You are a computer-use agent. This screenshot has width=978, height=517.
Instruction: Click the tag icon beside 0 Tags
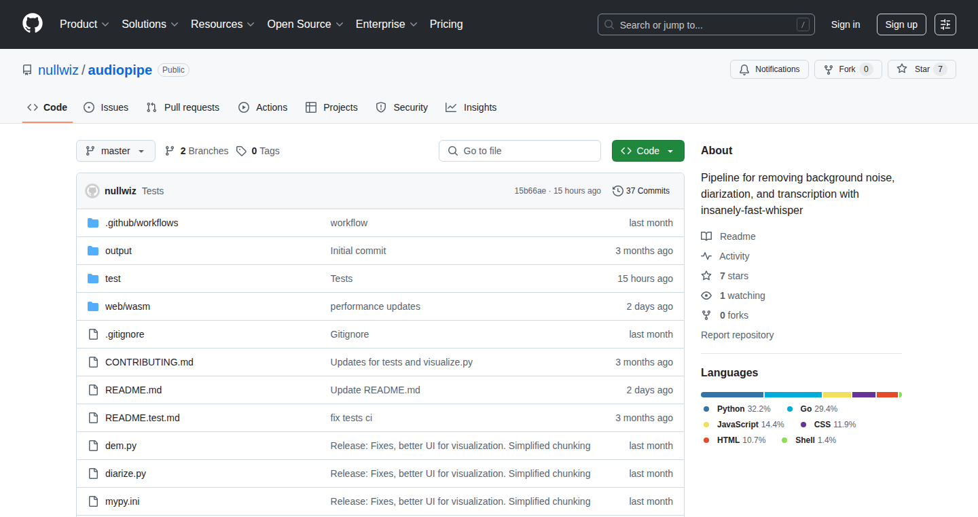tap(241, 151)
